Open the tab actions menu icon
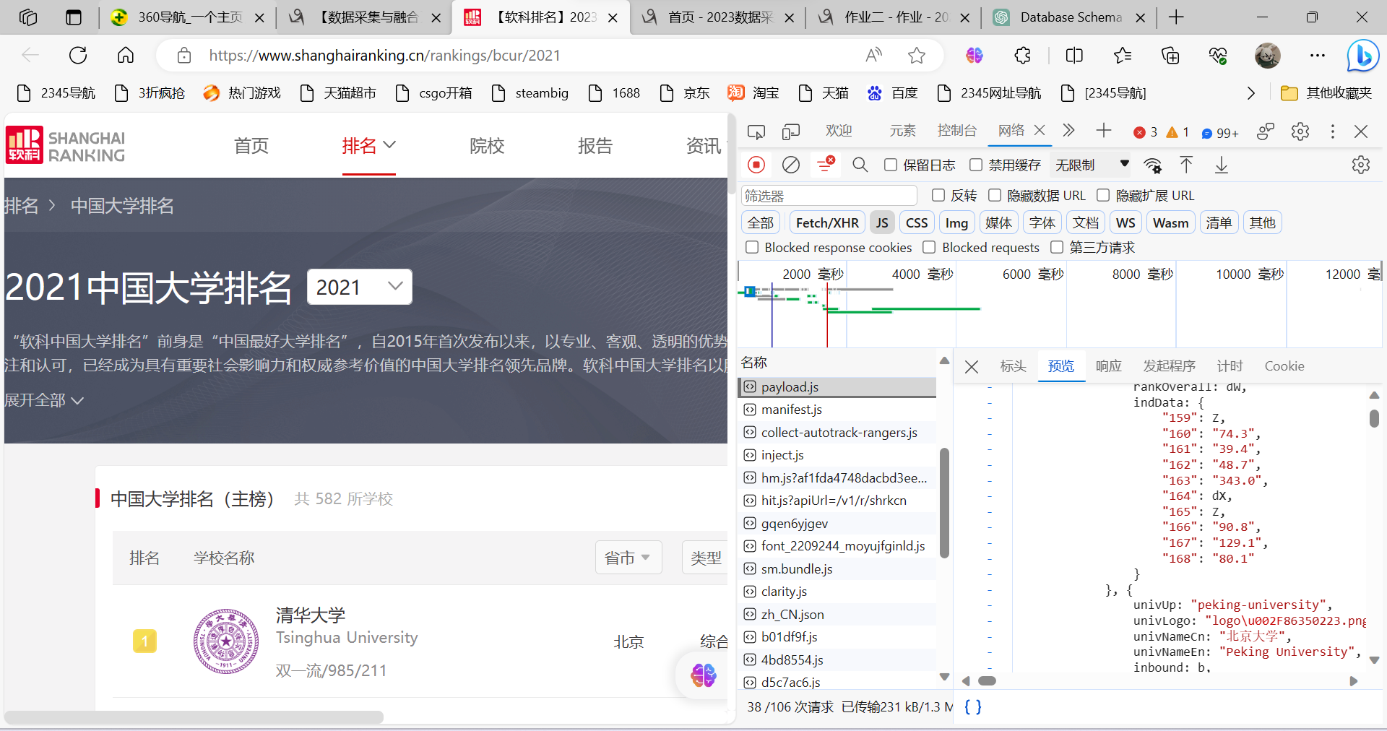Screen dimensions: 1387x731 (74, 17)
